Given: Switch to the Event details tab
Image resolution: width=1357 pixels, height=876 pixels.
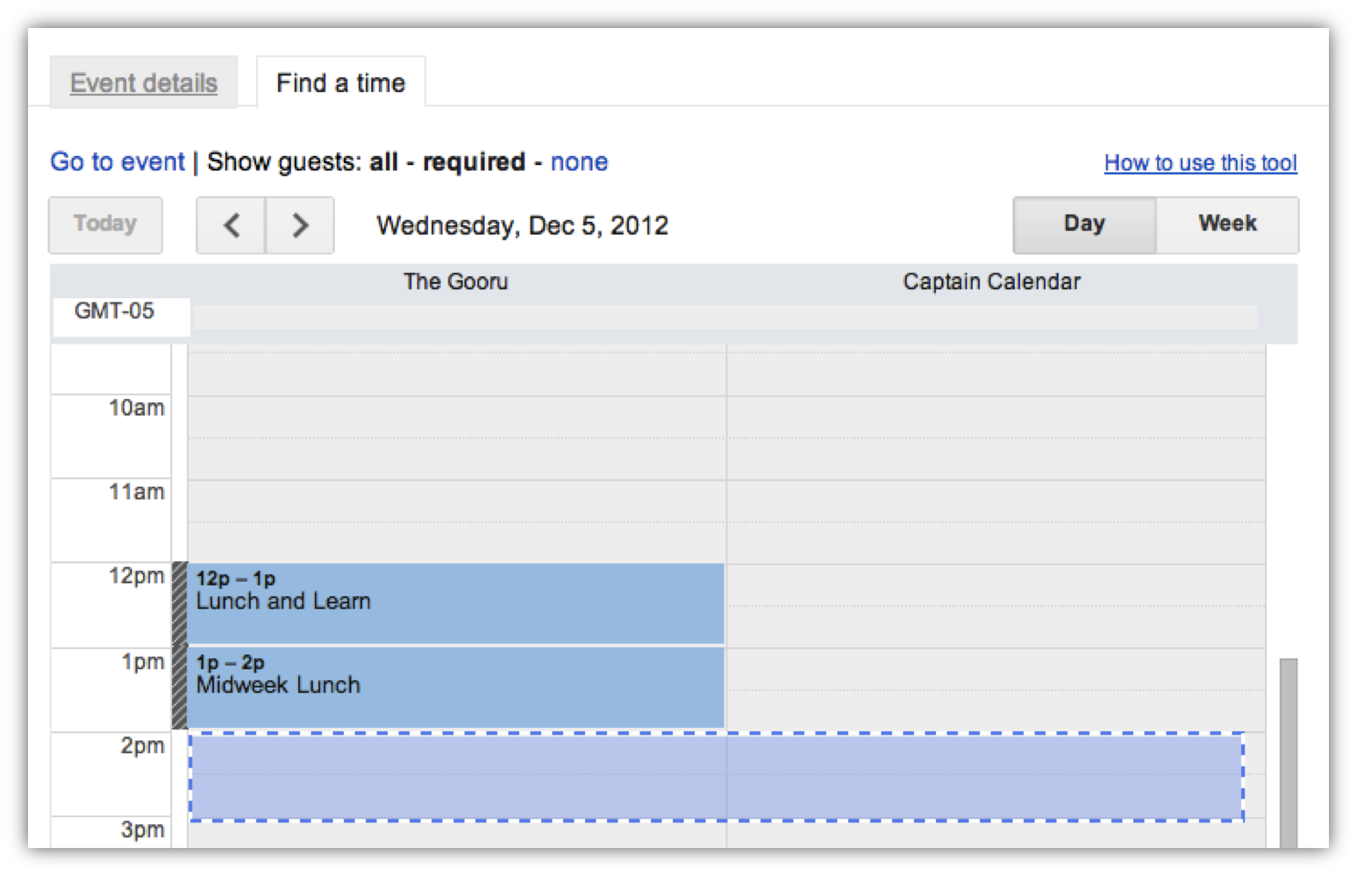Looking at the screenshot, I should 144,82.
